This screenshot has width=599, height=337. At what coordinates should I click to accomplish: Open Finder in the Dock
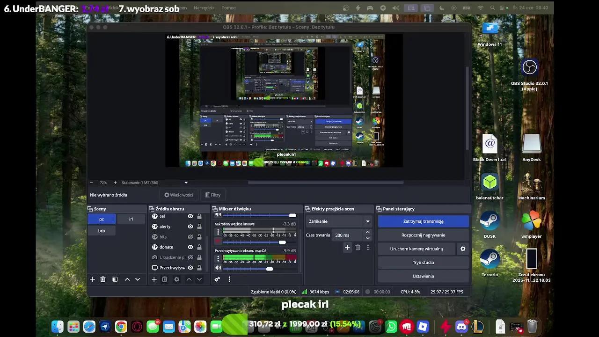click(58, 327)
